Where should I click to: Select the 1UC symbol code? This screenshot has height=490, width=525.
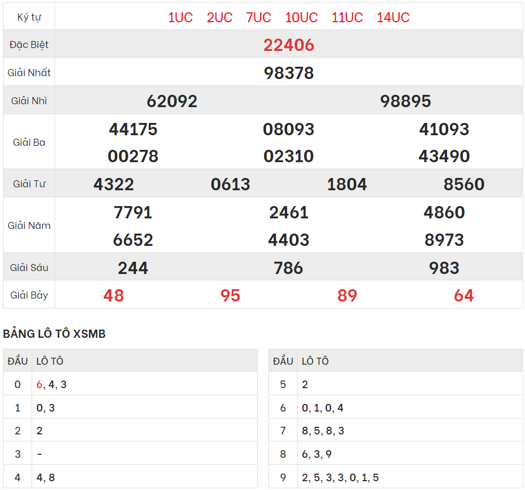tap(180, 18)
